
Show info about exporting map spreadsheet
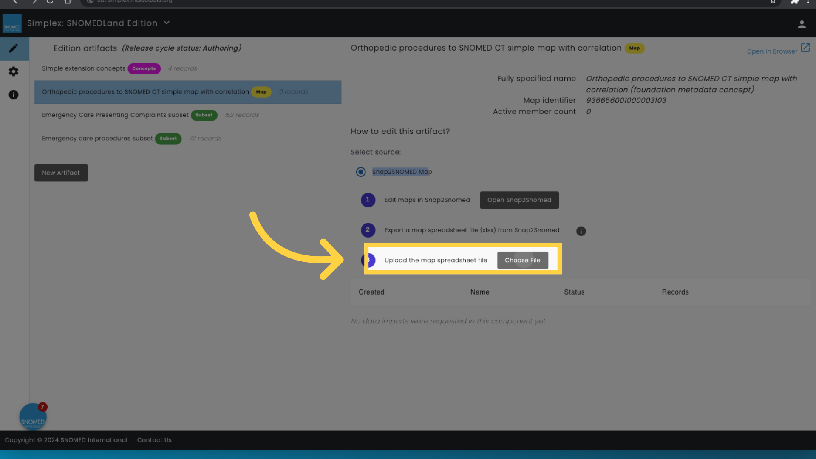[581, 231]
